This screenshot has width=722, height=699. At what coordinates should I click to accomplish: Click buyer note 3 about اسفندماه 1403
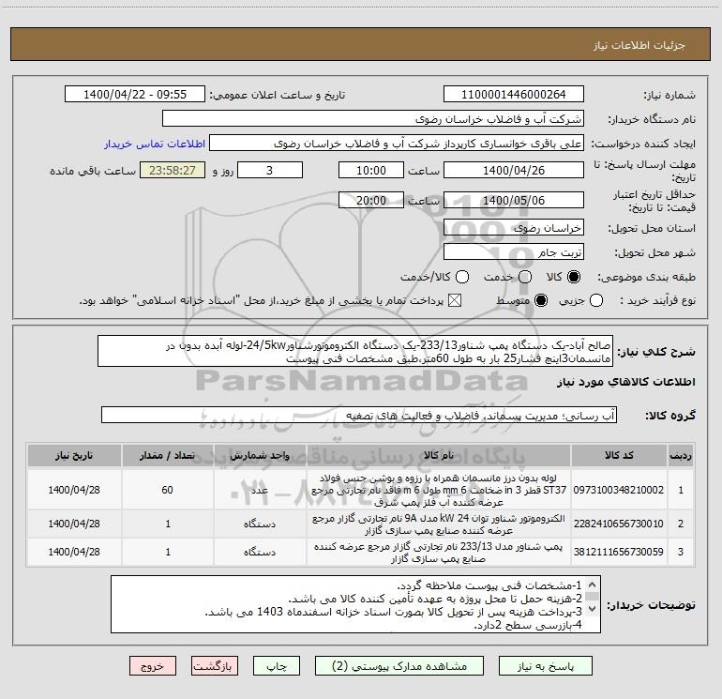coord(393,612)
